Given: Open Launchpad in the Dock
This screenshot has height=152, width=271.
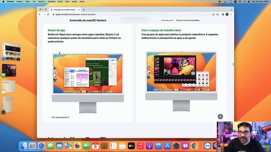Looking at the screenshot, I should [32, 146].
